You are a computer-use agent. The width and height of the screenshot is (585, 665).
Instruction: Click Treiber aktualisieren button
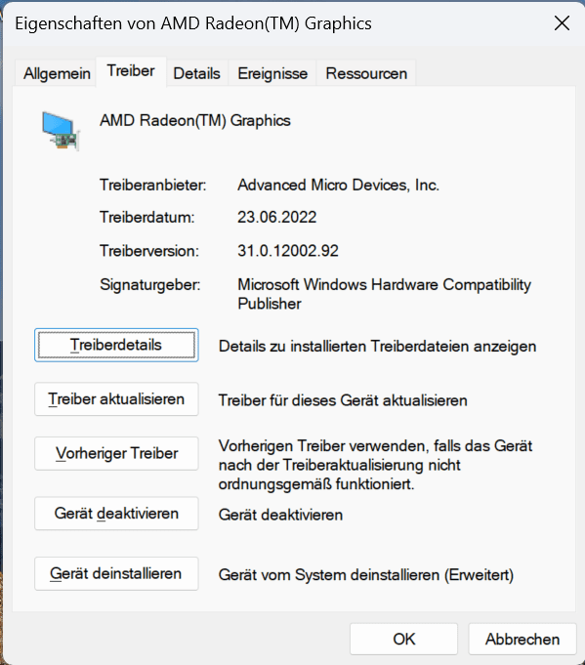116,399
